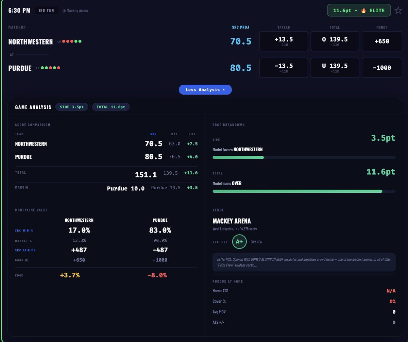The width and height of the screenshot is (408, 342).
Task: Click Northwestern SRC win 17.0%
Action: coord(79,230)
